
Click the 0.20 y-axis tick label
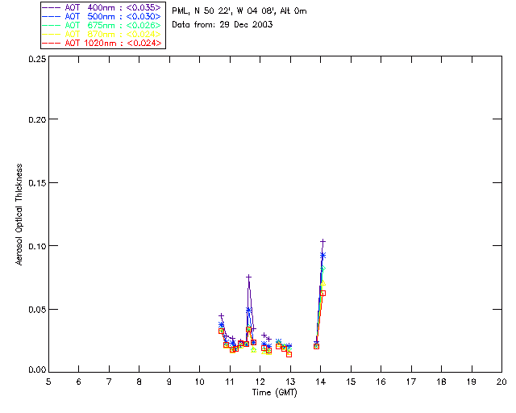pyautogui.click(x=37, y=119)
